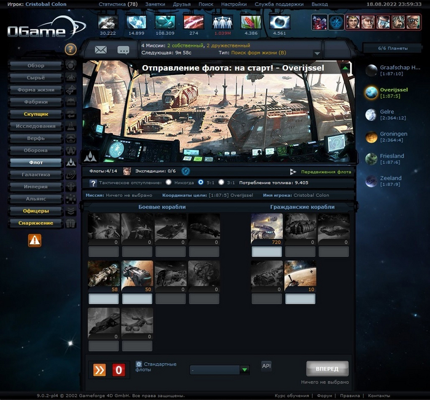
Task: Click the icon beside Скупщик menu
Action: pyautogui.click(x=71, y=114)
